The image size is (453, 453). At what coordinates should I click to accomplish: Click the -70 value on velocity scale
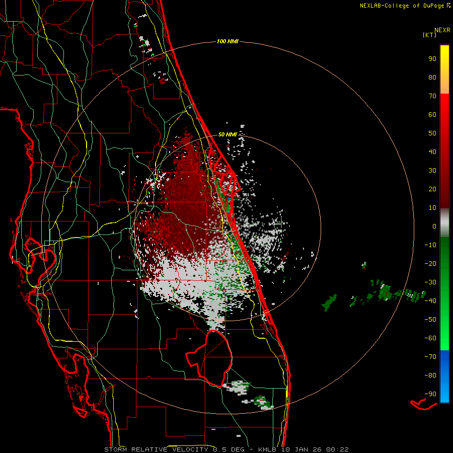click(430, 357)
